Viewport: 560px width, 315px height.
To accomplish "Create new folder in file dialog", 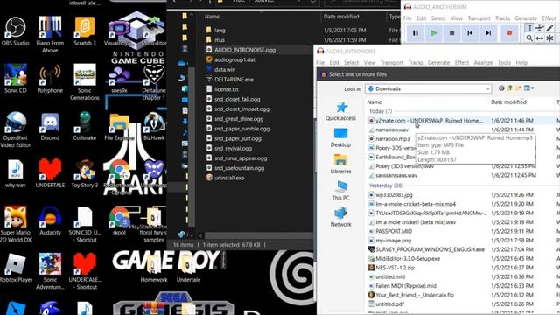I will click(x=518, y=87).
